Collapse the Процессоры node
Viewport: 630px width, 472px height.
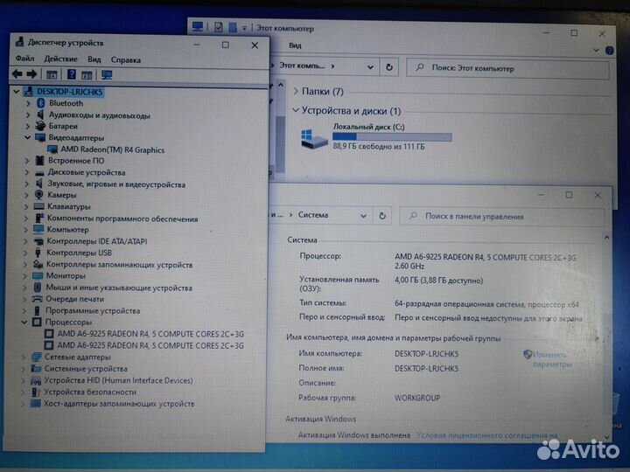pos(24,322)
